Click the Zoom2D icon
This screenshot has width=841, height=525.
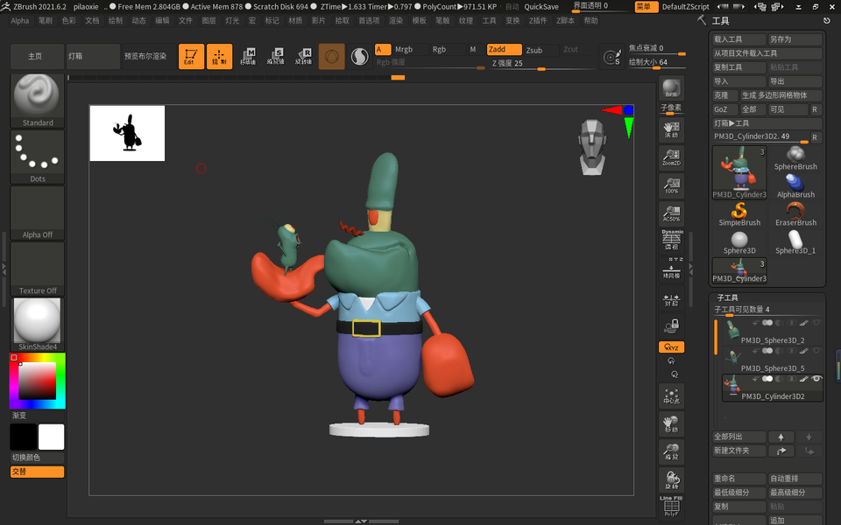[671, 157]
